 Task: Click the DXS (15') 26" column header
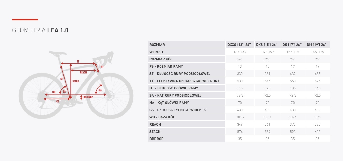[267, 45]
